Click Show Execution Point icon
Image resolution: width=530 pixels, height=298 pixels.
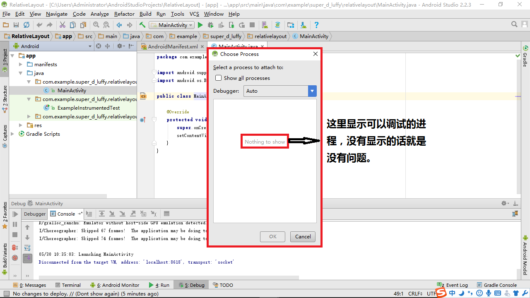tap(89, 214)
